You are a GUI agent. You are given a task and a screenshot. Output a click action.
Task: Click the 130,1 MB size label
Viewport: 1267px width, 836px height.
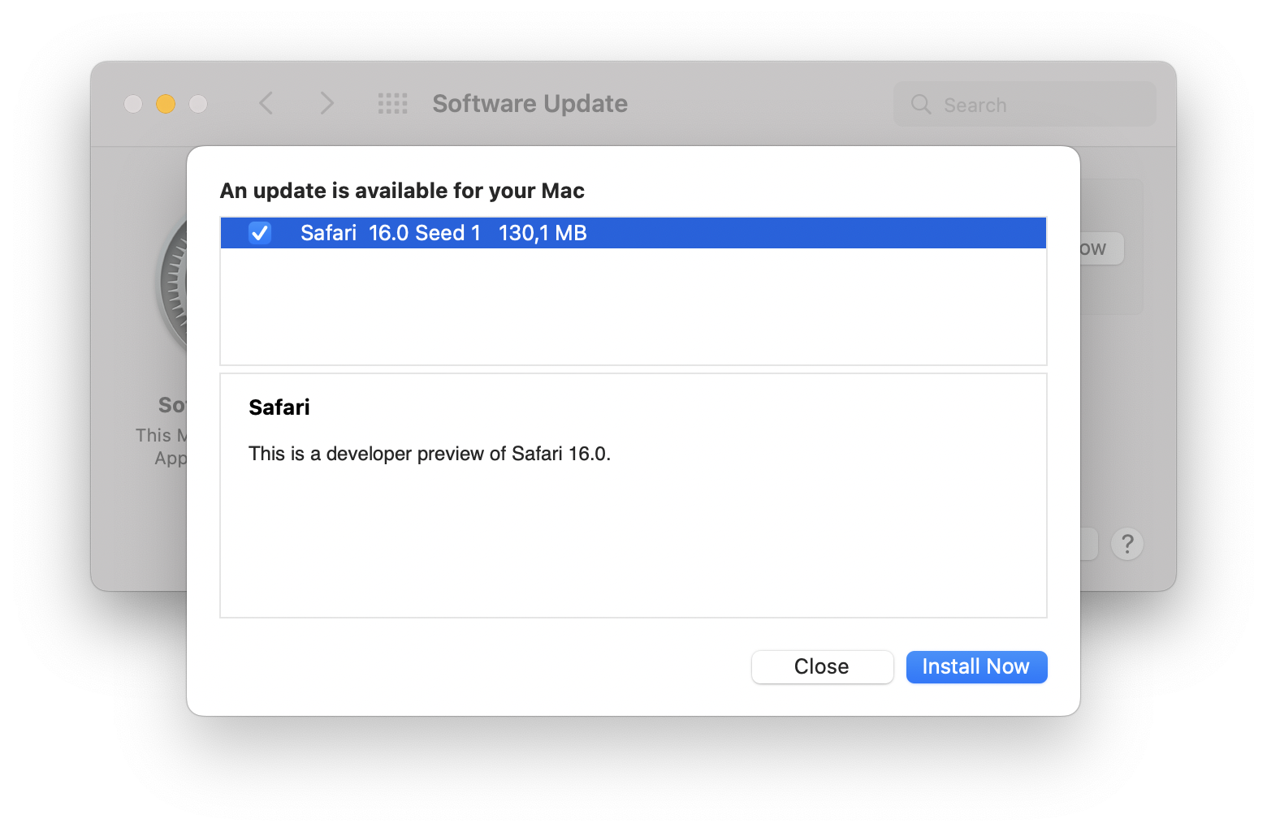(x=543, y=233)
